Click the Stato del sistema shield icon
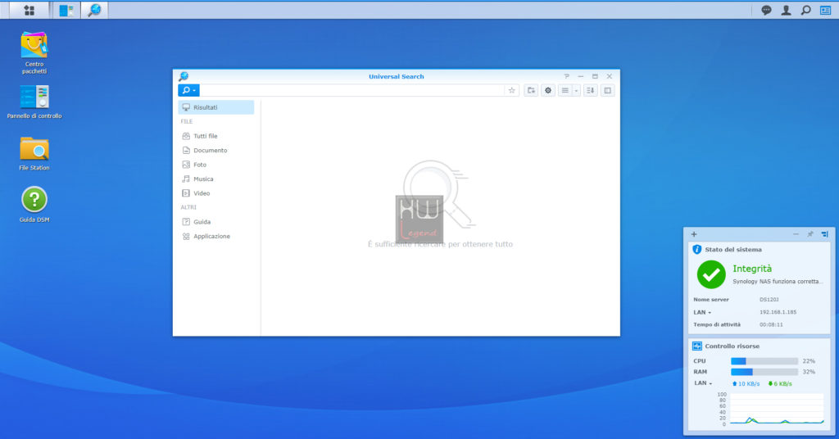 [x=696, y=249]
